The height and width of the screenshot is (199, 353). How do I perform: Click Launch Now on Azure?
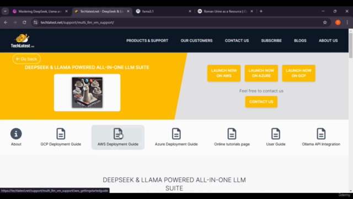point(261,73)
